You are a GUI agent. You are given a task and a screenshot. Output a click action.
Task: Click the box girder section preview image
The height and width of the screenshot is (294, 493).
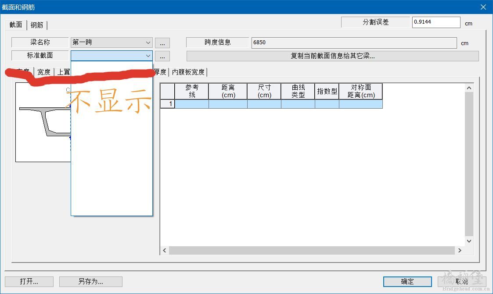[x=43, y=122]
